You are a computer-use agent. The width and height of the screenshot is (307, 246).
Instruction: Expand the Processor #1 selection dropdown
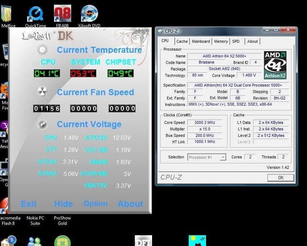click(x=223, y=157)
